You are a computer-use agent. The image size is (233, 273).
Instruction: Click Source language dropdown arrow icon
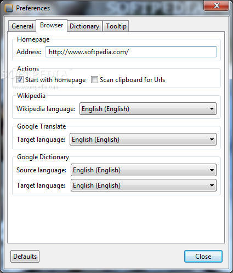click(212, 170)
